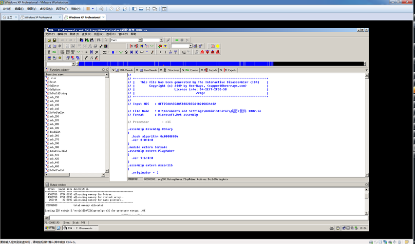Select the OnEnter function in the list
This screenshot has height=244, width=415.
tap(54, 86)
